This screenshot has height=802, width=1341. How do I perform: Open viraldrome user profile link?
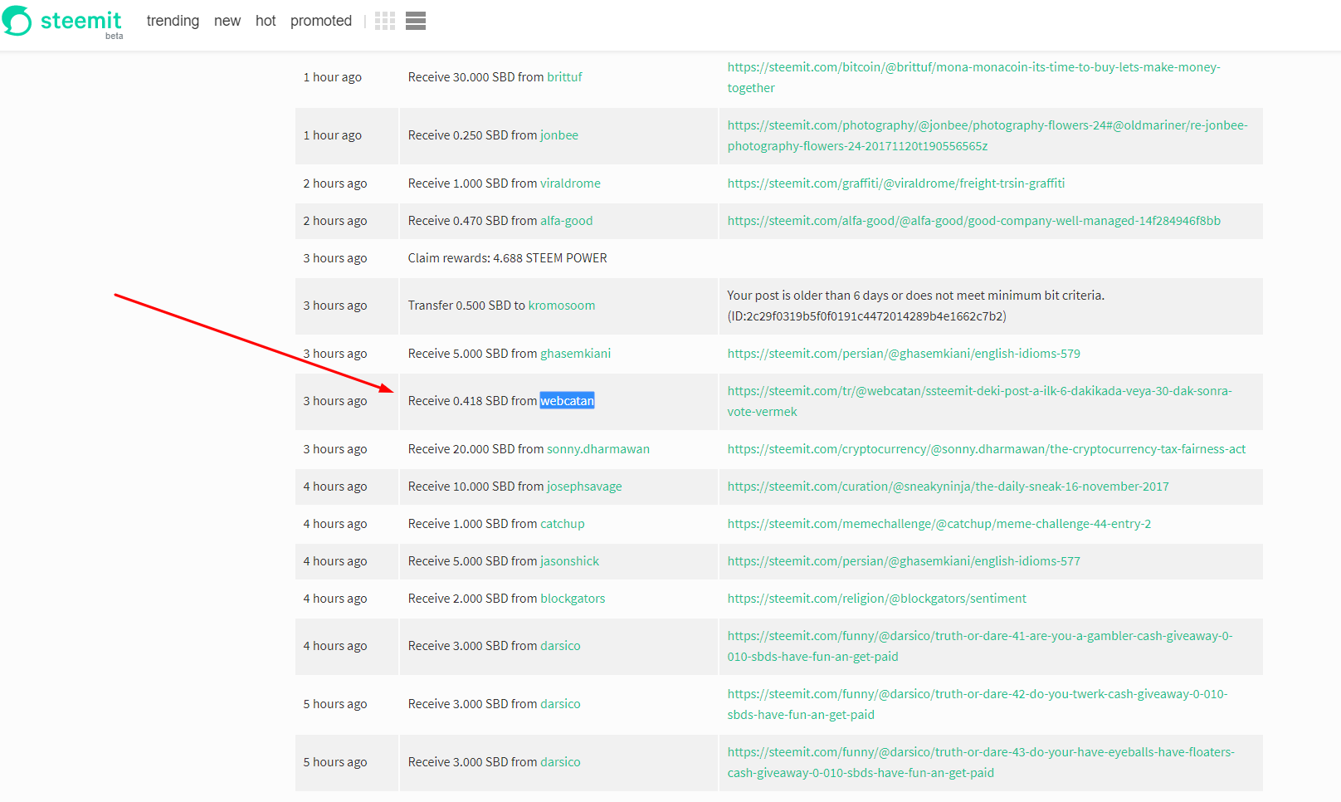pos(570,183)
